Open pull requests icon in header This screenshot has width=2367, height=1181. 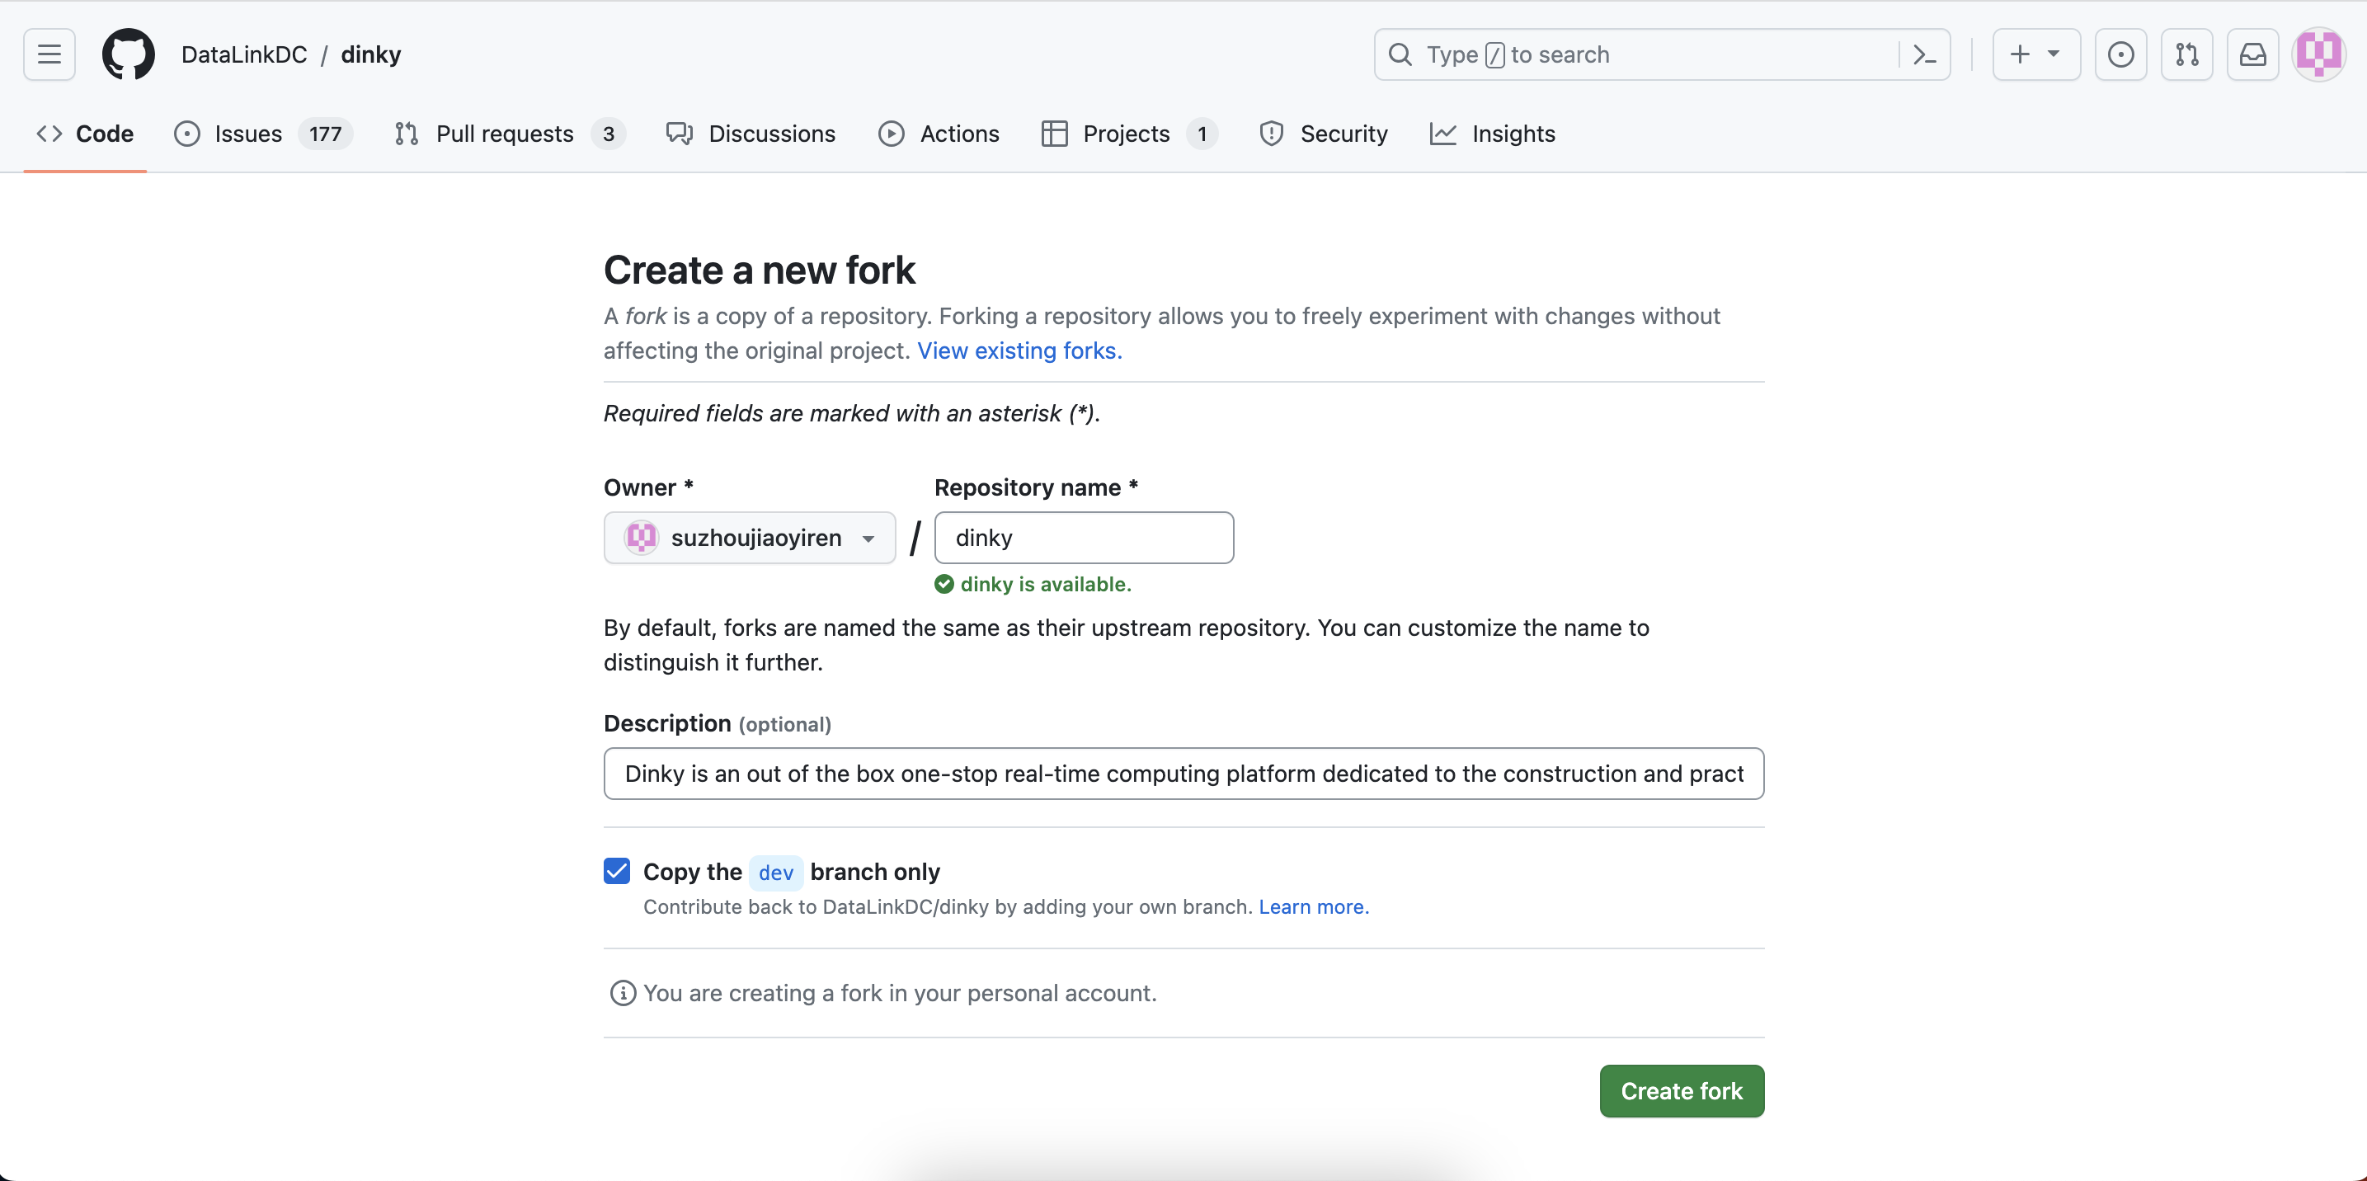[x=2187, y=55]
